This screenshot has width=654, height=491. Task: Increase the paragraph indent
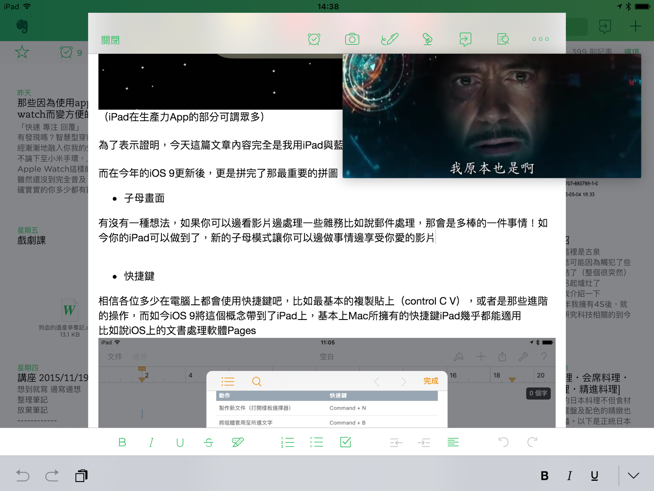pyautogui.click(x=424, y=442)
